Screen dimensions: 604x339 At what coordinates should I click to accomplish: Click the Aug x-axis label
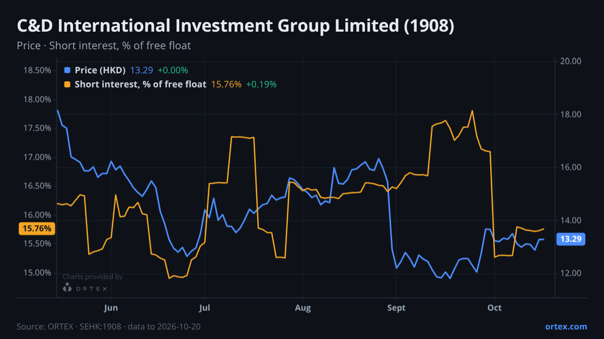(303, 308)
